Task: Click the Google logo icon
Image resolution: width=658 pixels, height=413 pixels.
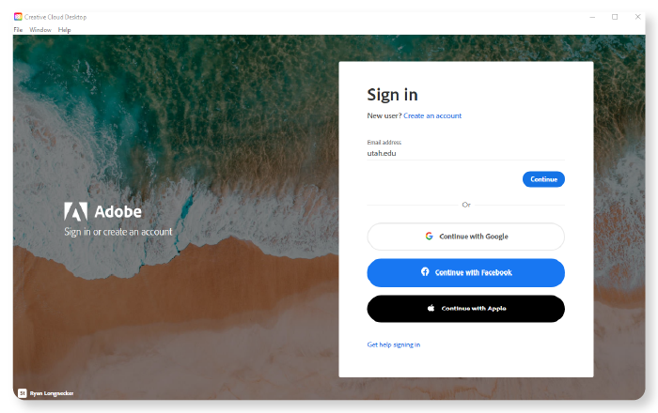Action: [x=429, y=237]
